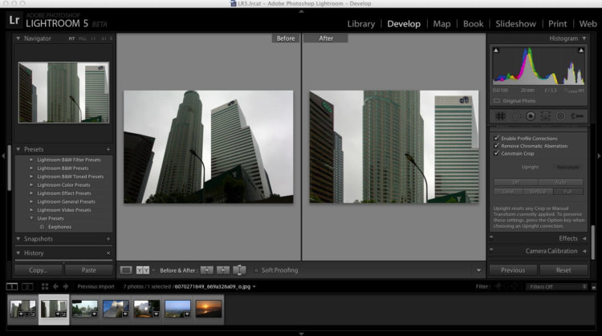Swap Before and After settings
Viewport: 602px width, 336px height.
[x=239, y=270]
